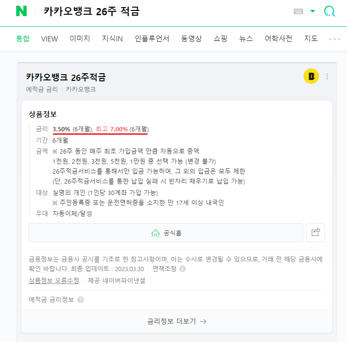347x342 pixels.
Task: Select the 통합 tab
Action: (x=23, y=39)
